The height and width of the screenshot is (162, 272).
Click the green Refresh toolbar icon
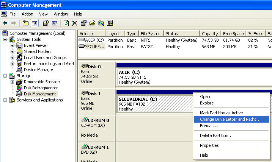coord(66,23)
